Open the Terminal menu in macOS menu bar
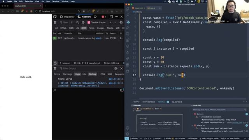 tap(56, 2)
